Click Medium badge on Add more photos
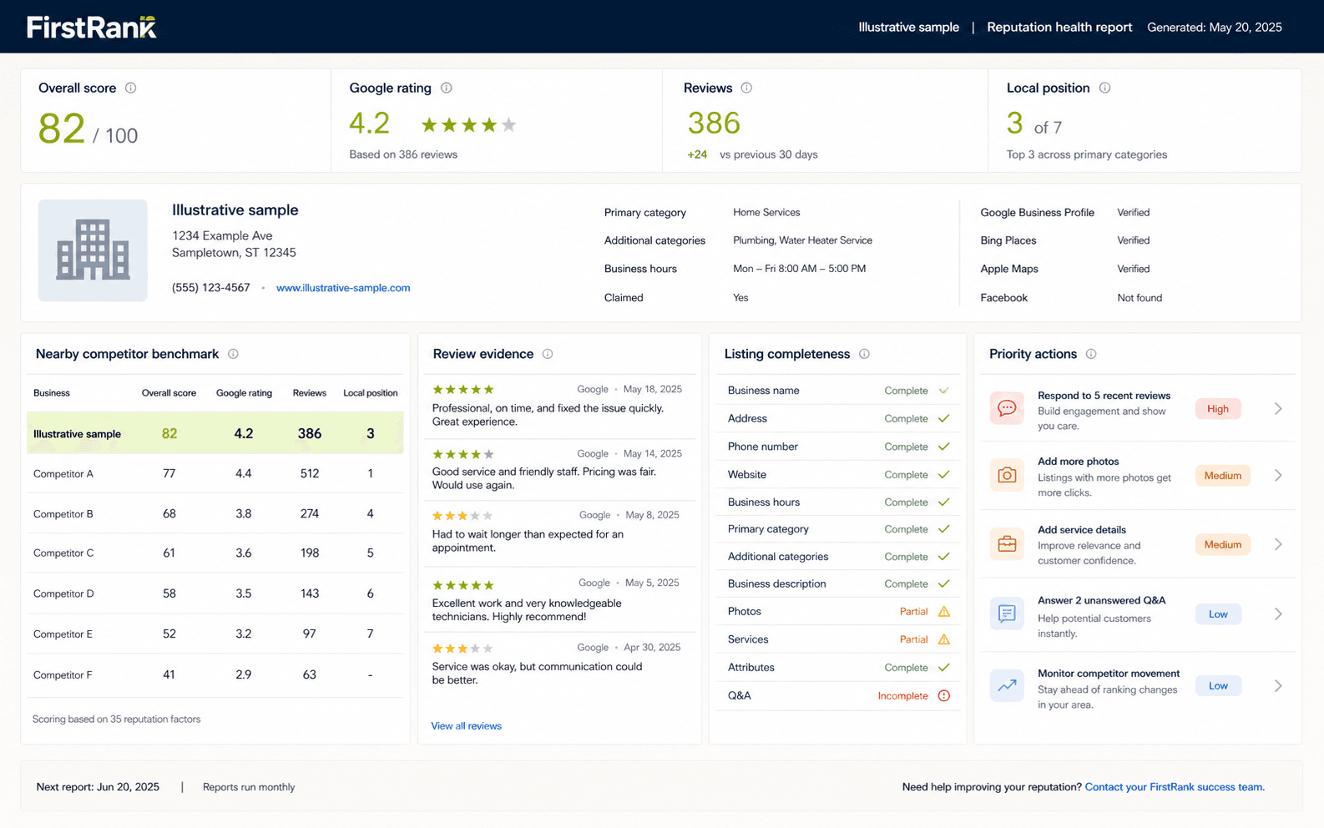Viewport: 1324px width, 828px height. pyautogui.click(x=1223, y=475)
